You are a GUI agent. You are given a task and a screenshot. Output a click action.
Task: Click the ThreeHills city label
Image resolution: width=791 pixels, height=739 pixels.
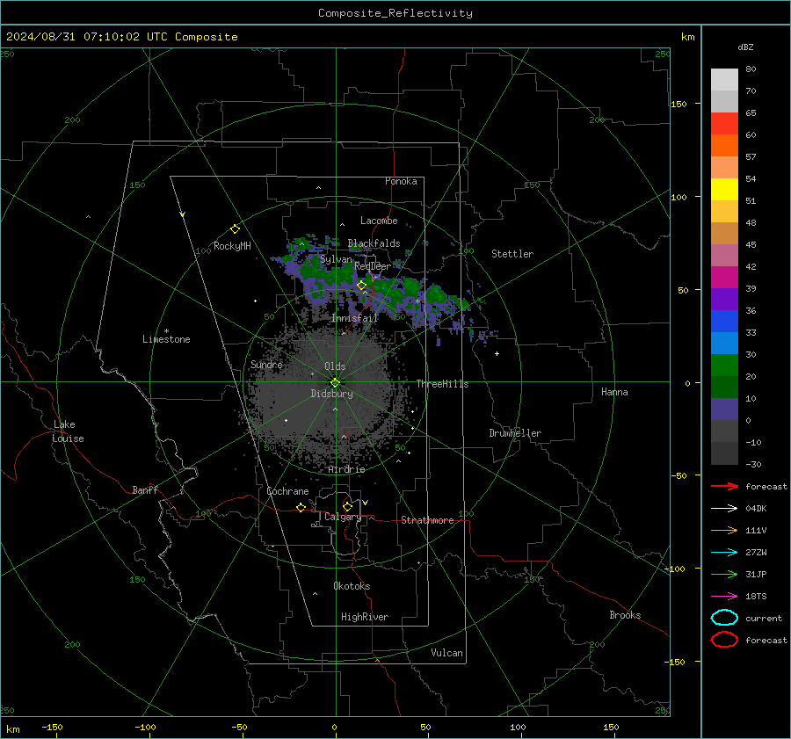pyautogui.click(x=442, y=384)
